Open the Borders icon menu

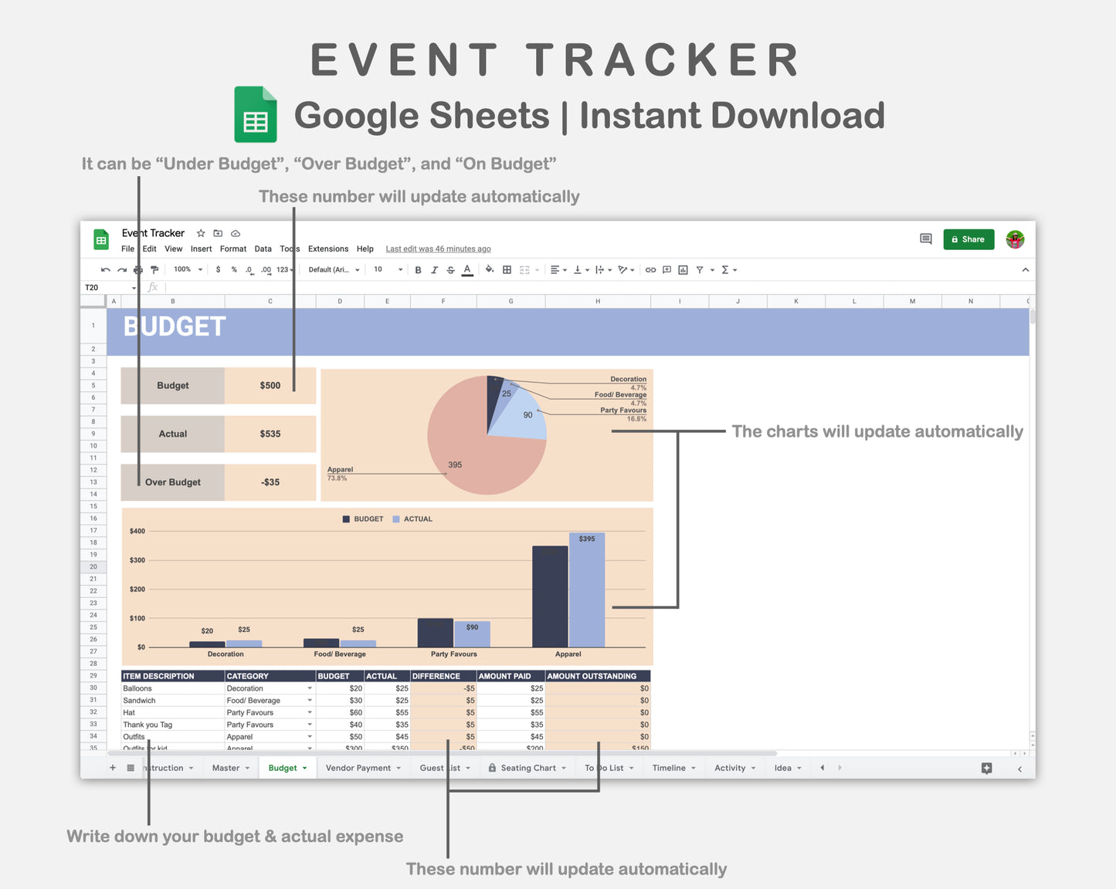click(x=506, y=269)
